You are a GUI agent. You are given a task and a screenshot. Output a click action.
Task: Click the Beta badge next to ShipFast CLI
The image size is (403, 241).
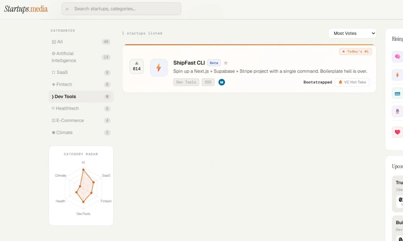(214, 63)
